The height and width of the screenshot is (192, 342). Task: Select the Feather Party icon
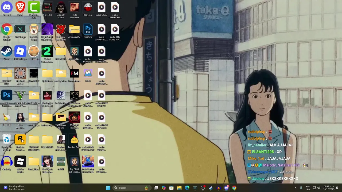point(74,141)
